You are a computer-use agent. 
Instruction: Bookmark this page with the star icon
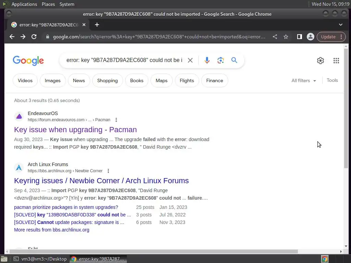tap(286, 37)
